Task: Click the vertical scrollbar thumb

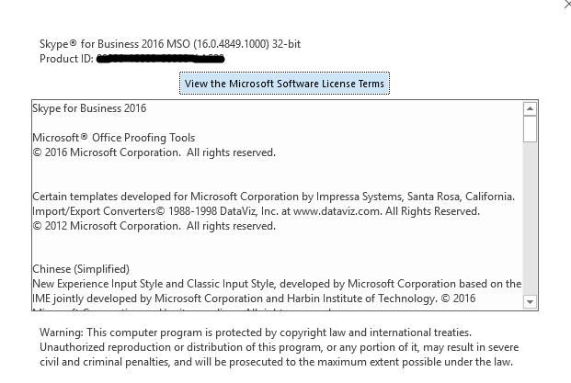Action: (x=530, y=129)
